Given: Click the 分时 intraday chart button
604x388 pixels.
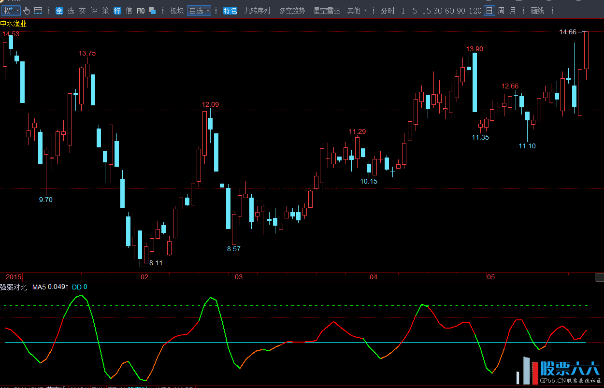Looking at the screenshot, I should point(388,11).
